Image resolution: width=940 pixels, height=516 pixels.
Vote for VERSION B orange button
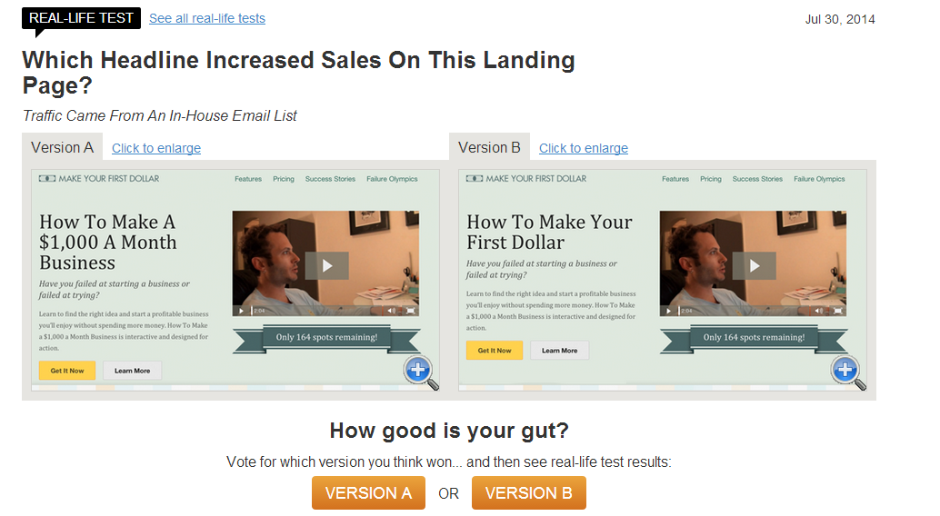[529, 493]
